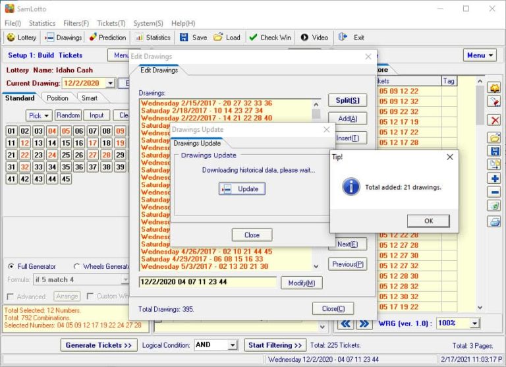506x367 pixels.
Task: Select drawing 'Wednesday 2/15/2017 - 20 27 32 33 36'
Action: [x=206, y=103]
